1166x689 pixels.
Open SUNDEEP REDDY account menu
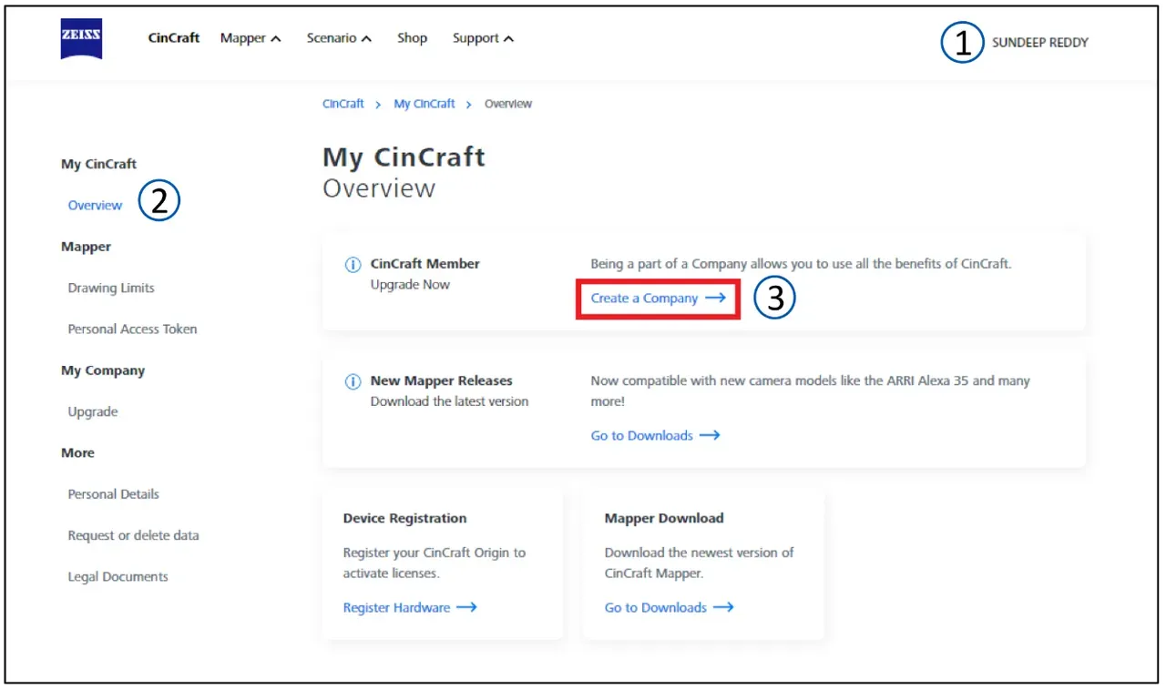pyautogui.click(x=1039, y=43)
